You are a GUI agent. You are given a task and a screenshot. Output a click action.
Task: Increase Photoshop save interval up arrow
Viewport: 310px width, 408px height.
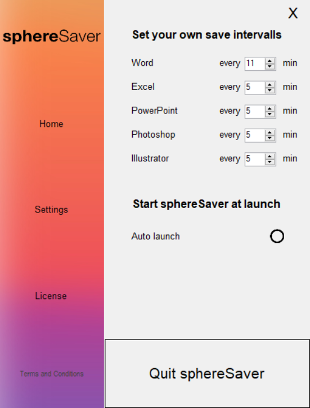270,133
